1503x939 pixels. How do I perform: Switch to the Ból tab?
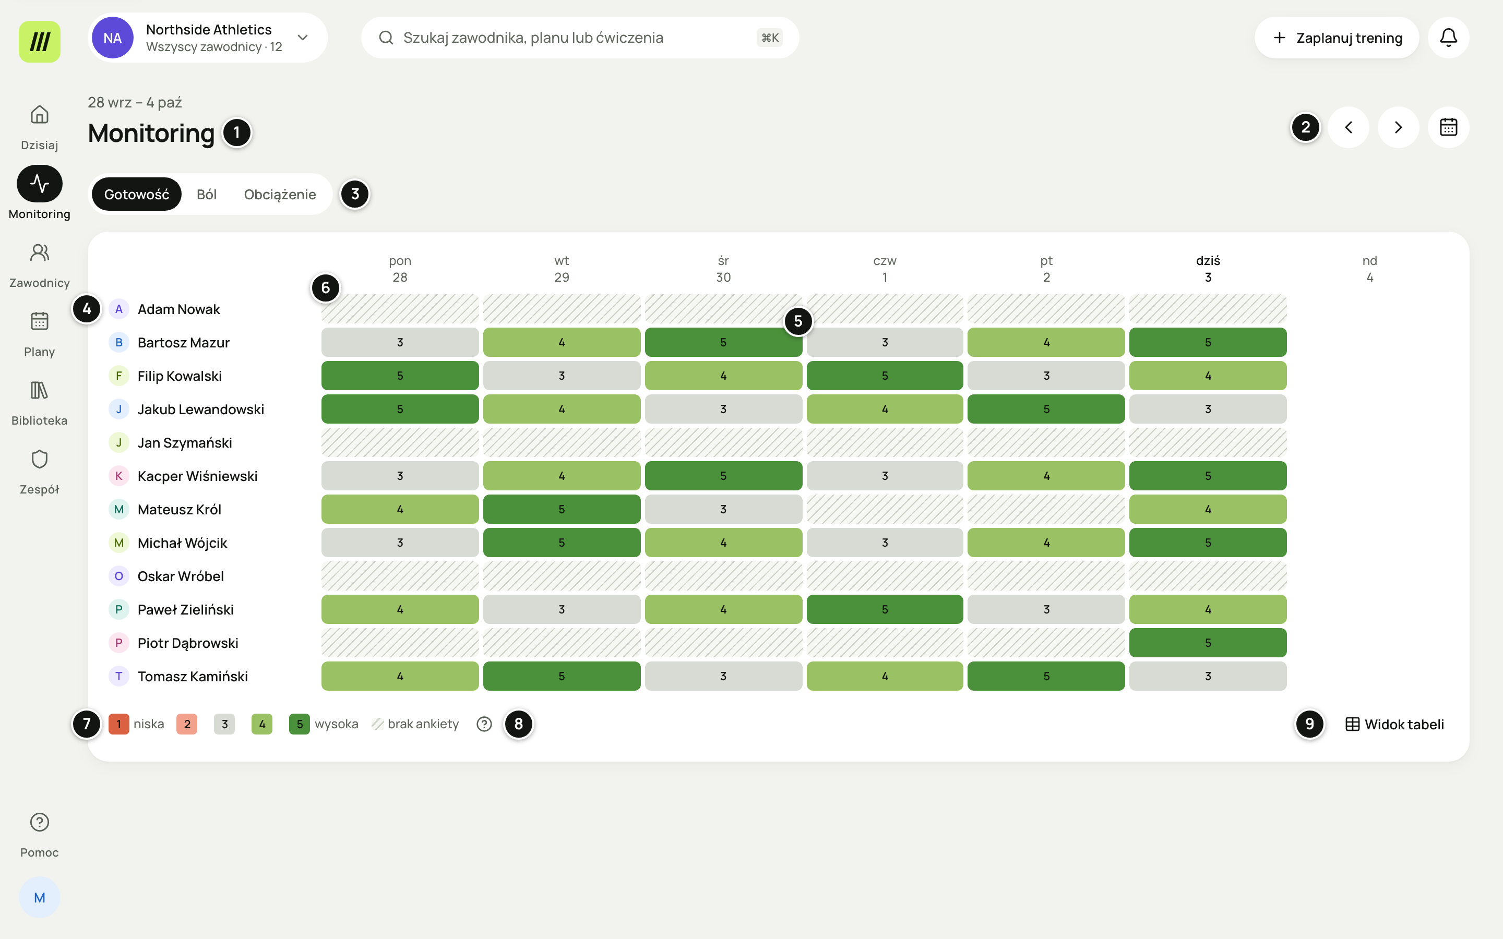coord(207,194)
